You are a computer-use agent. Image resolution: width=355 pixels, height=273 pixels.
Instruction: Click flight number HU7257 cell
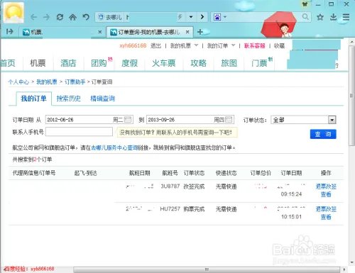coord(170,209)
